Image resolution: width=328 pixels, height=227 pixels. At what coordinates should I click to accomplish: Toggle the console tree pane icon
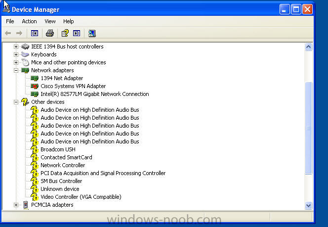pyautogui.click(x=35, y=33)
